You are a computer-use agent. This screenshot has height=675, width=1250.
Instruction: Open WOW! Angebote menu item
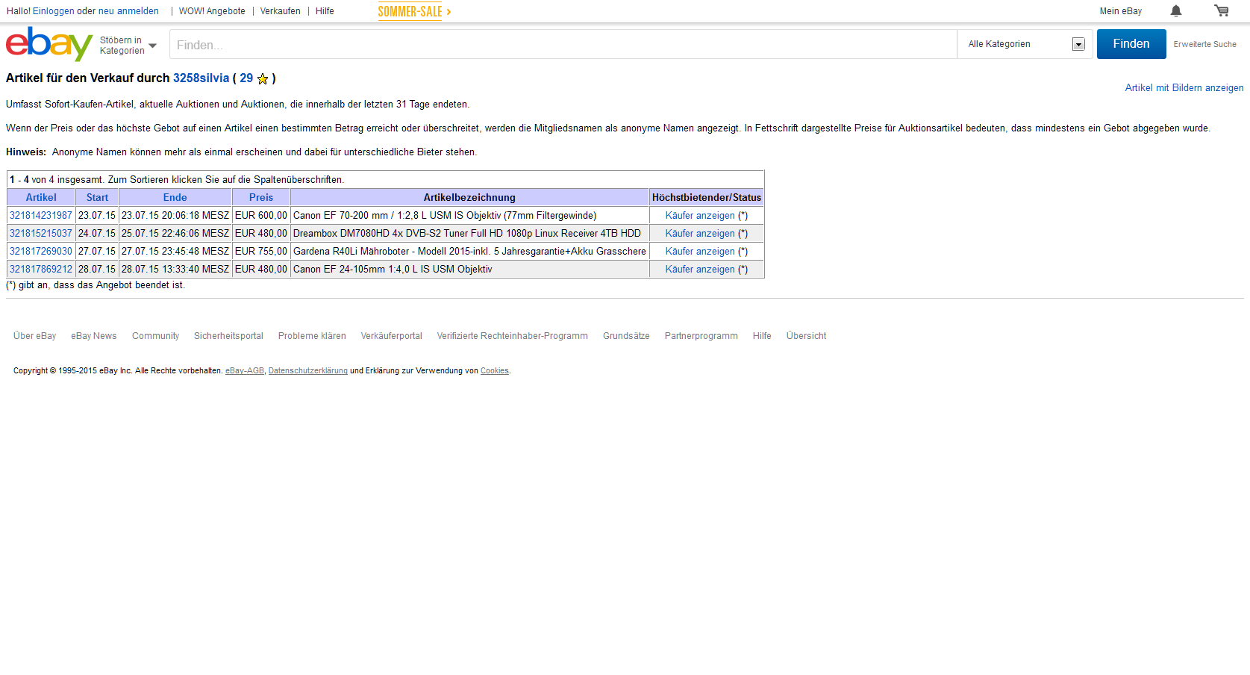(x=212, y=11)
